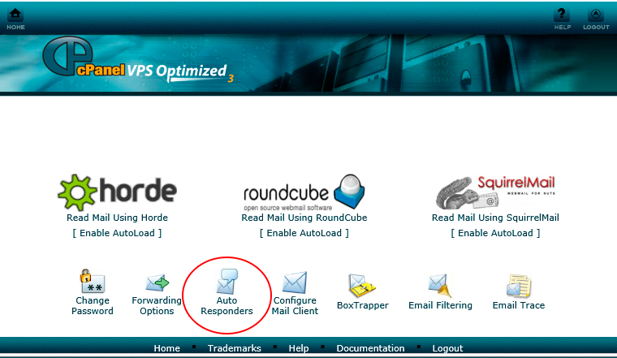Open Read Mail Using SquirrelMail link
The image size is (617, 358).
tap(495, 218)
